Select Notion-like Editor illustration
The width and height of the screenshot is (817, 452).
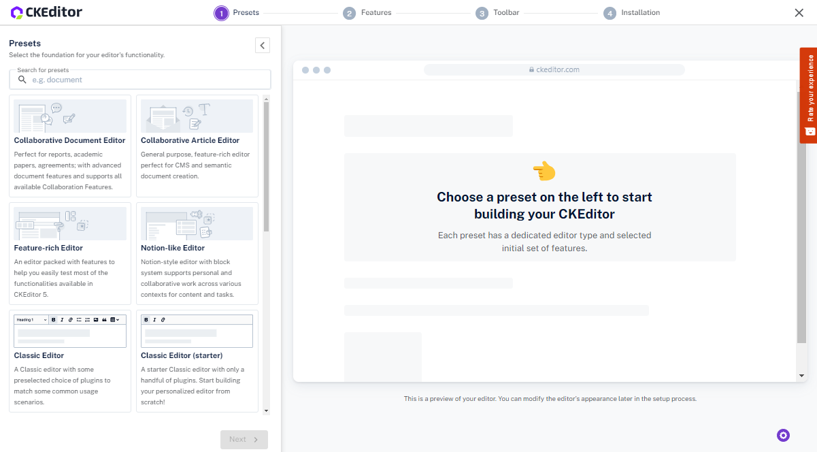[197, 223]
